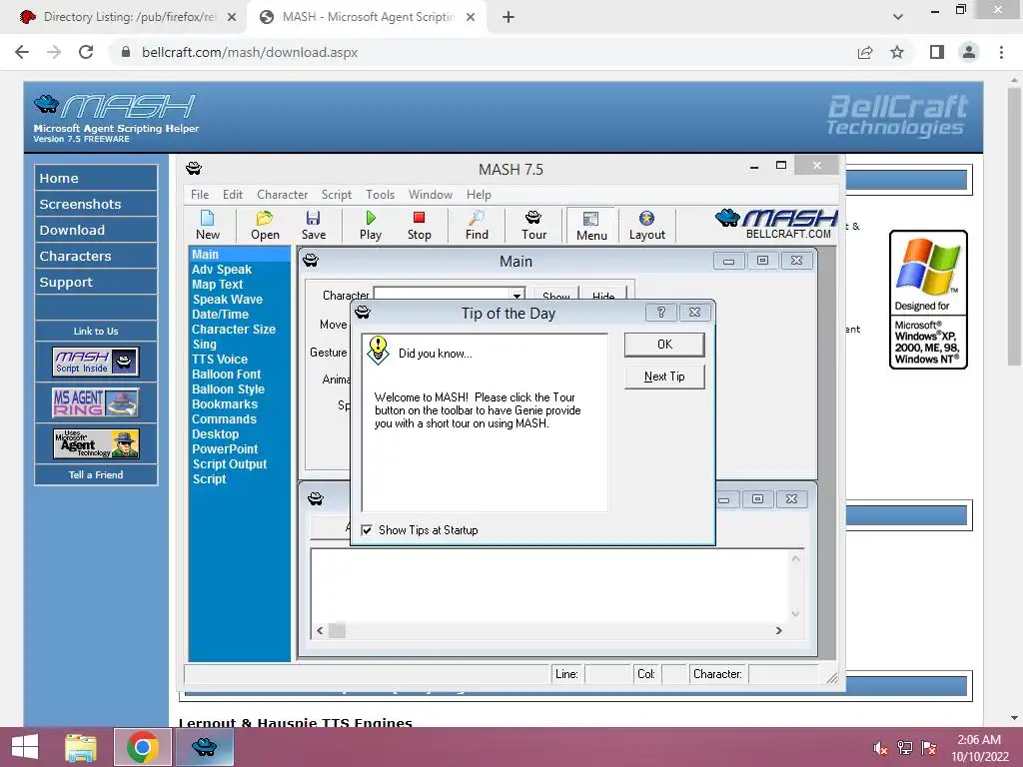Click the Open folder toolbar icon
This screenshot has width=1023, height=767.
coord(265,226)
